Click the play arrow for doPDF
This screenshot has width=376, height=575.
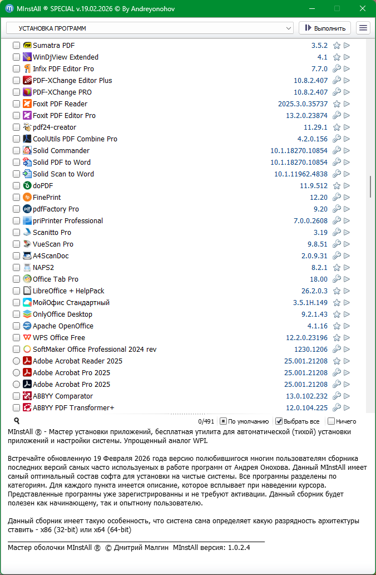pyautogui.click(x=347, y=186)
